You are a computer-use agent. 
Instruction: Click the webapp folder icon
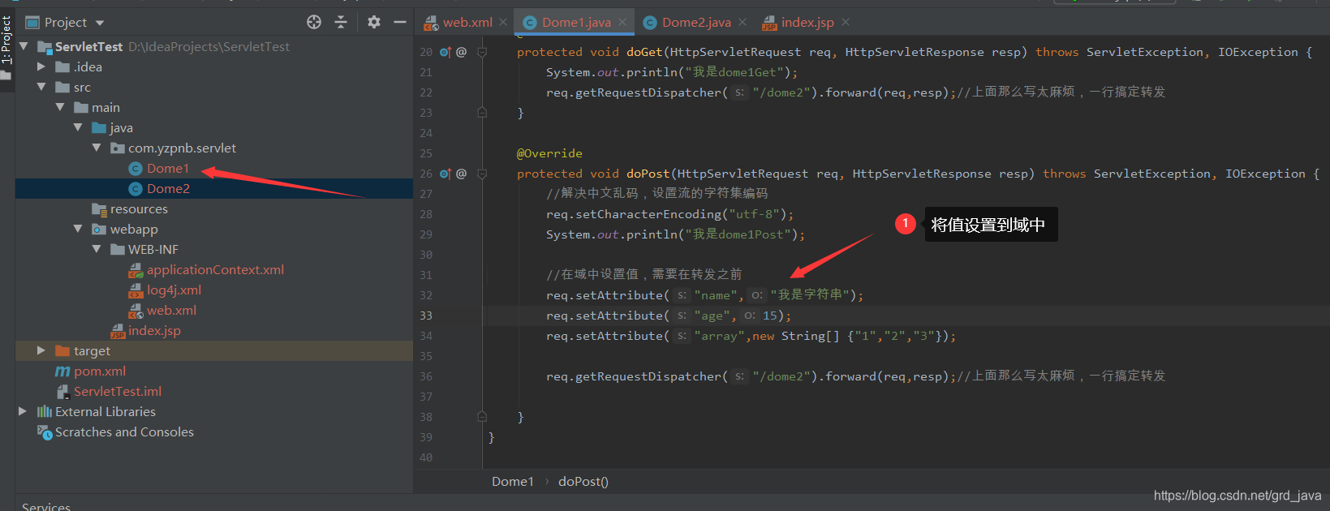coord(99,229)
